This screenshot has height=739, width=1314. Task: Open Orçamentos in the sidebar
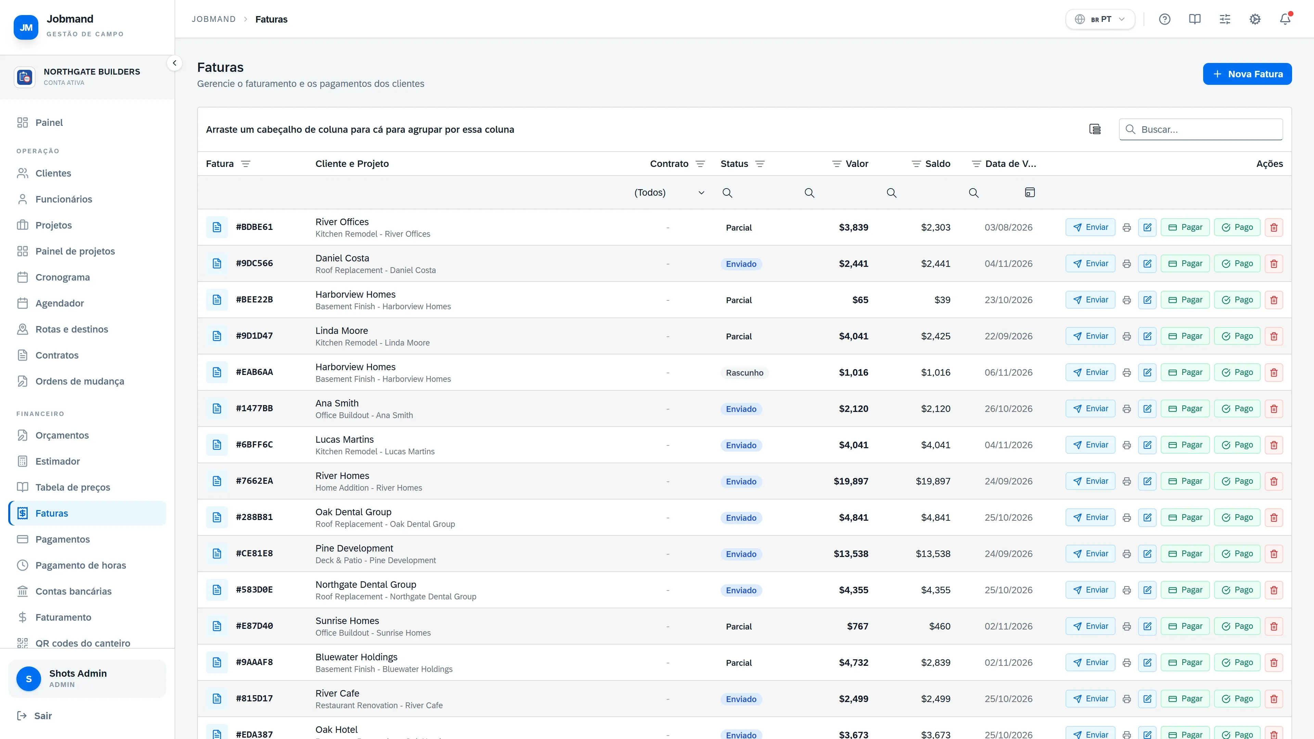tap(87, 435)
